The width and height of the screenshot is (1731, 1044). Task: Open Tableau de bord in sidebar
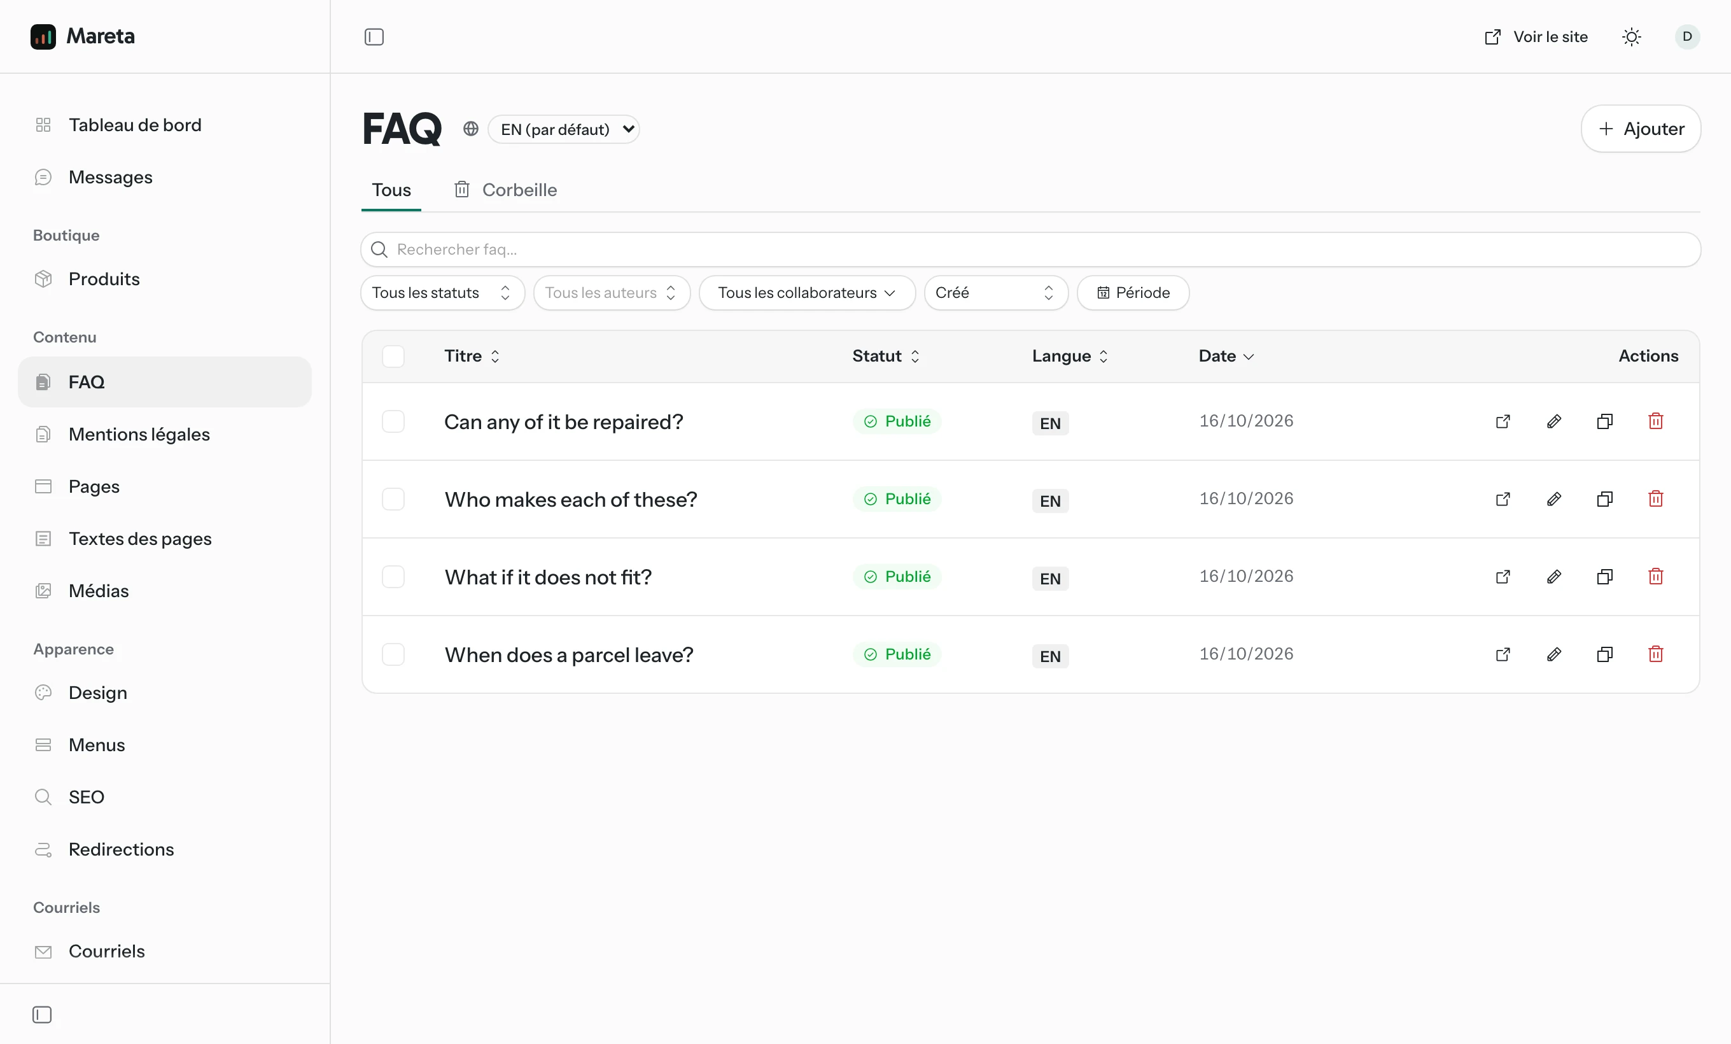click(x=164, y=125)
